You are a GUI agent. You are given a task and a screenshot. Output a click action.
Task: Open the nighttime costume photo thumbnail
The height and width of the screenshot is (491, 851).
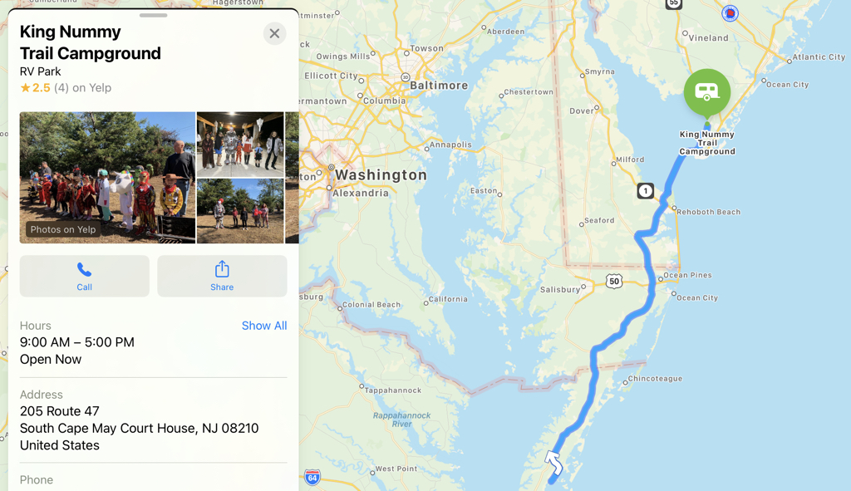[x=240, y=145]
